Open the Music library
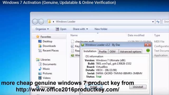Image resolution: width=169 pixels, height=95 pixels. pos(46,69)
